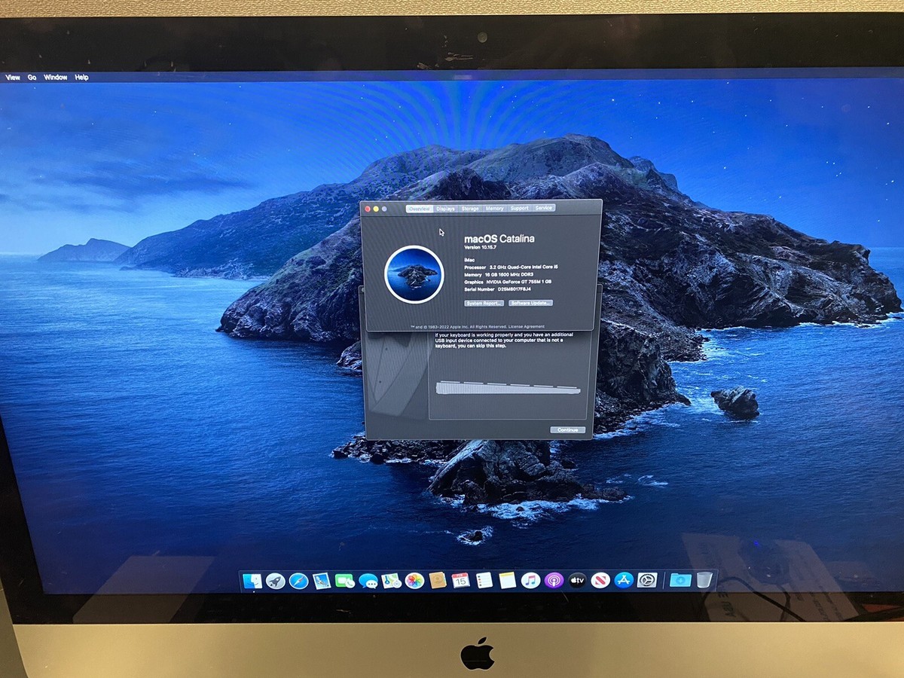Screen dimensions: 904x678
Task: Open the Memory tab
Action: pyautogui.click(x=494, y=208)
